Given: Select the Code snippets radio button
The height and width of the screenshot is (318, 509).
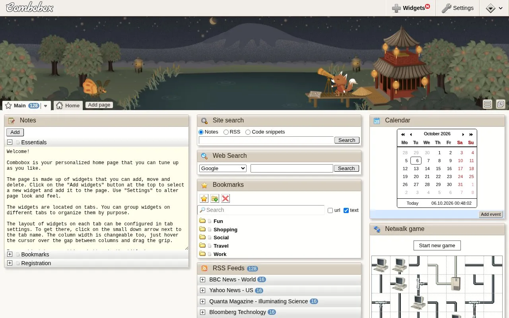Looking at the screenshot, I should tap(248, 132).
